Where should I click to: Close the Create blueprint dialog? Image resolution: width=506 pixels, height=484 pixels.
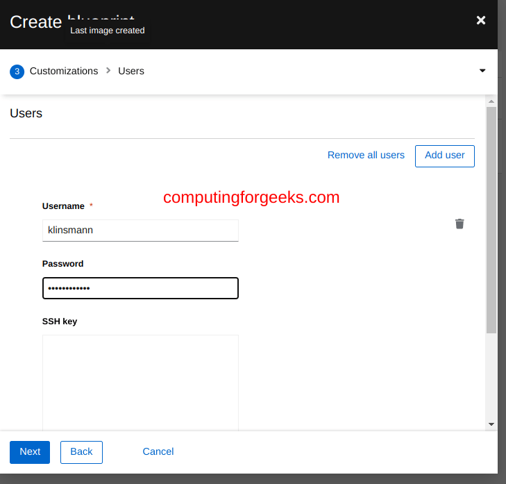coord(481,20)
